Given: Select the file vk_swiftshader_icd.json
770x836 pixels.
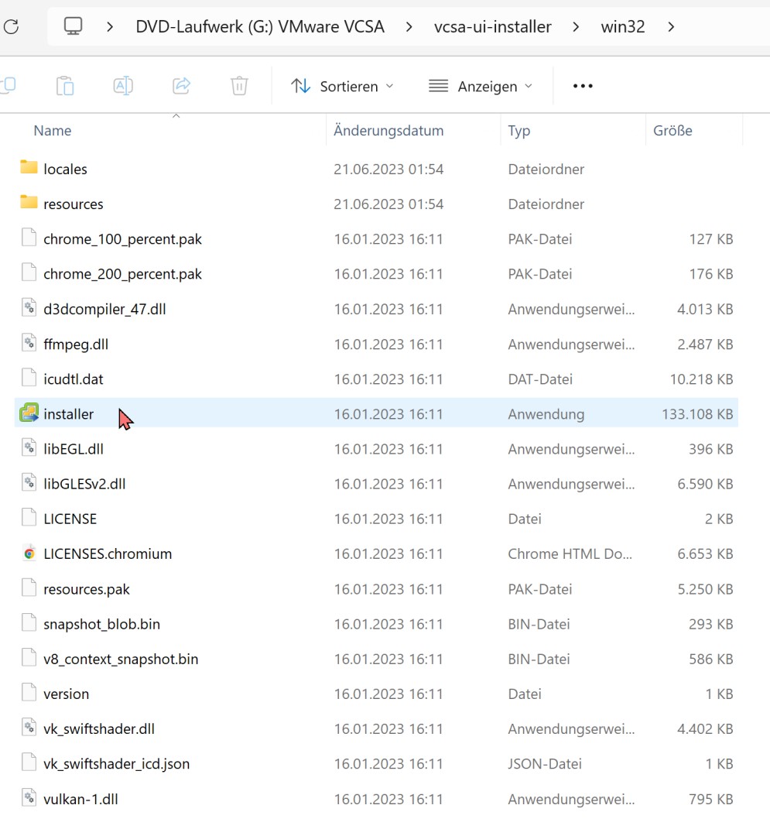Looking at the screenshot, I should pyautogui.click(x=117, y=764).
